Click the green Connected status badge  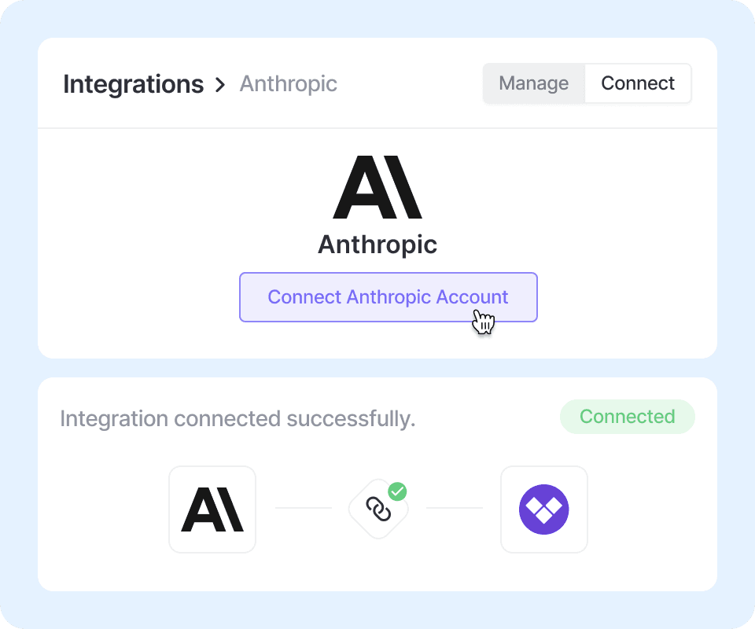click(x=627, y=417)
